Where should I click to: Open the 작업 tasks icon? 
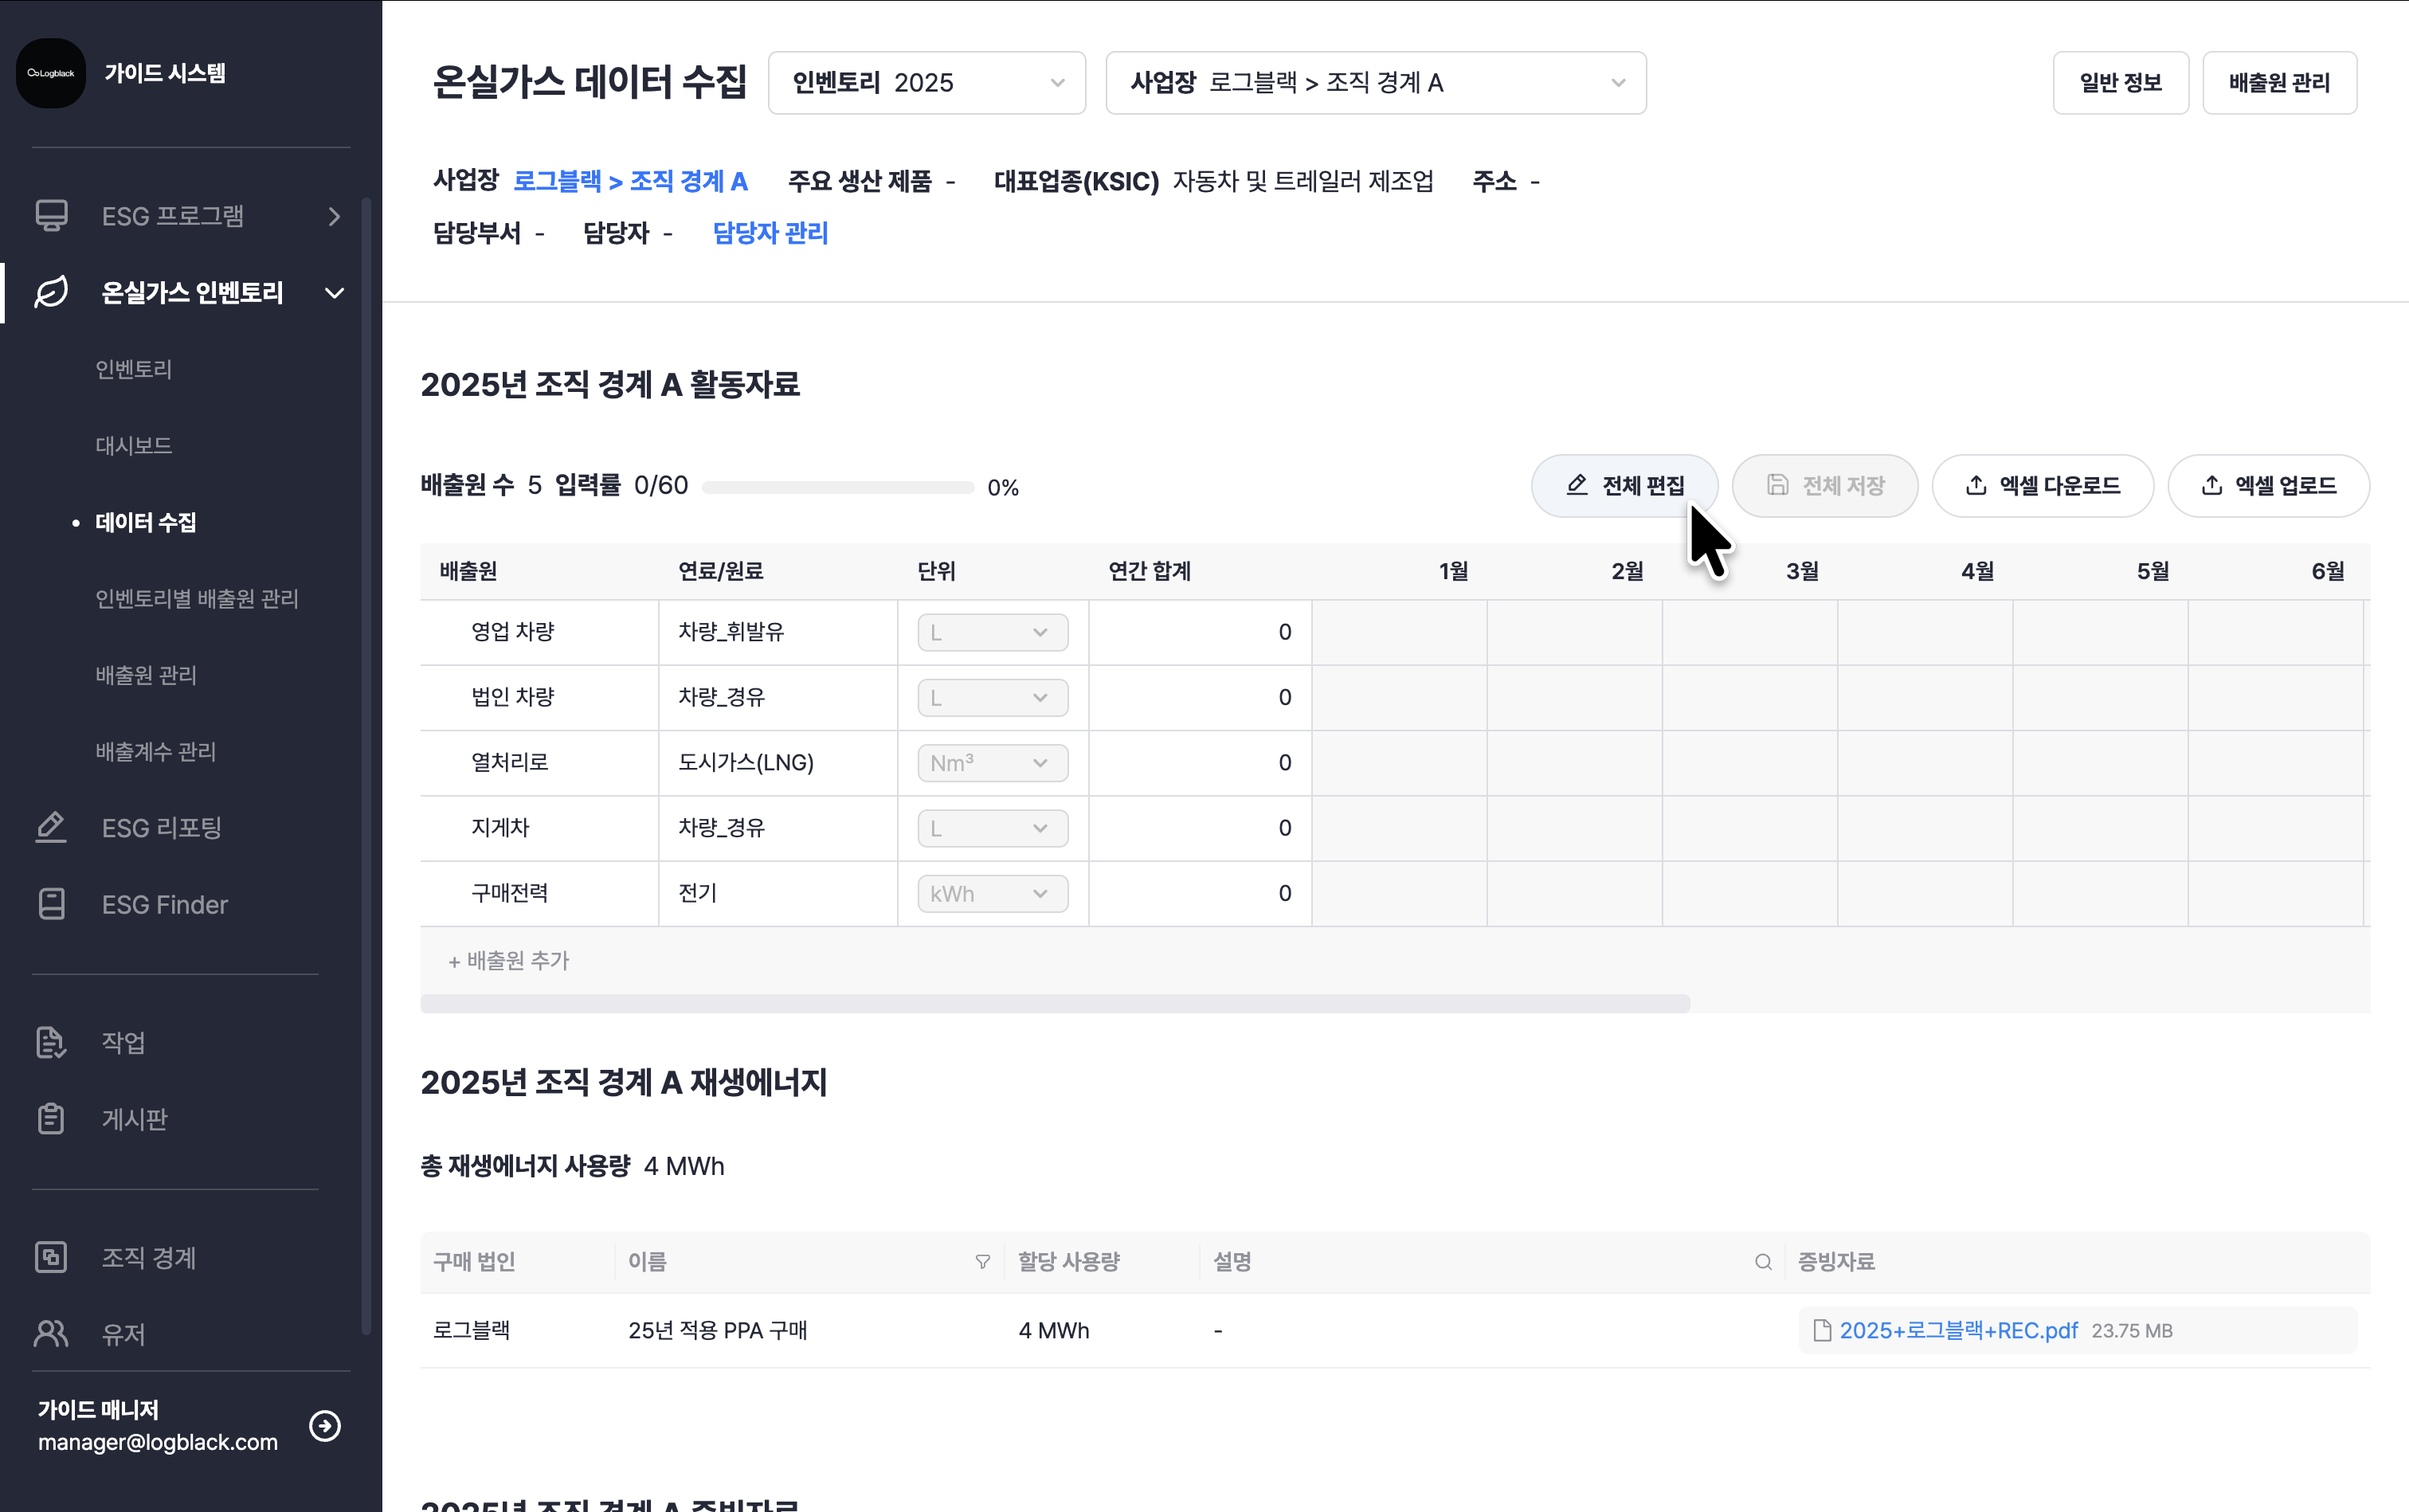pyautogui.click(x=51, y=1042)
